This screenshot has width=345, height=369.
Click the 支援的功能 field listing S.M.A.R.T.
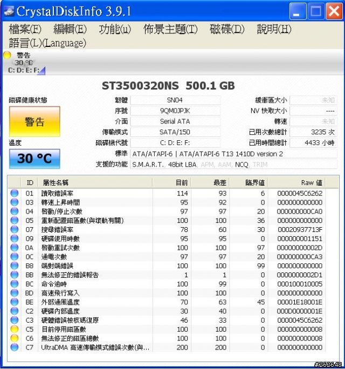(233, 165)
